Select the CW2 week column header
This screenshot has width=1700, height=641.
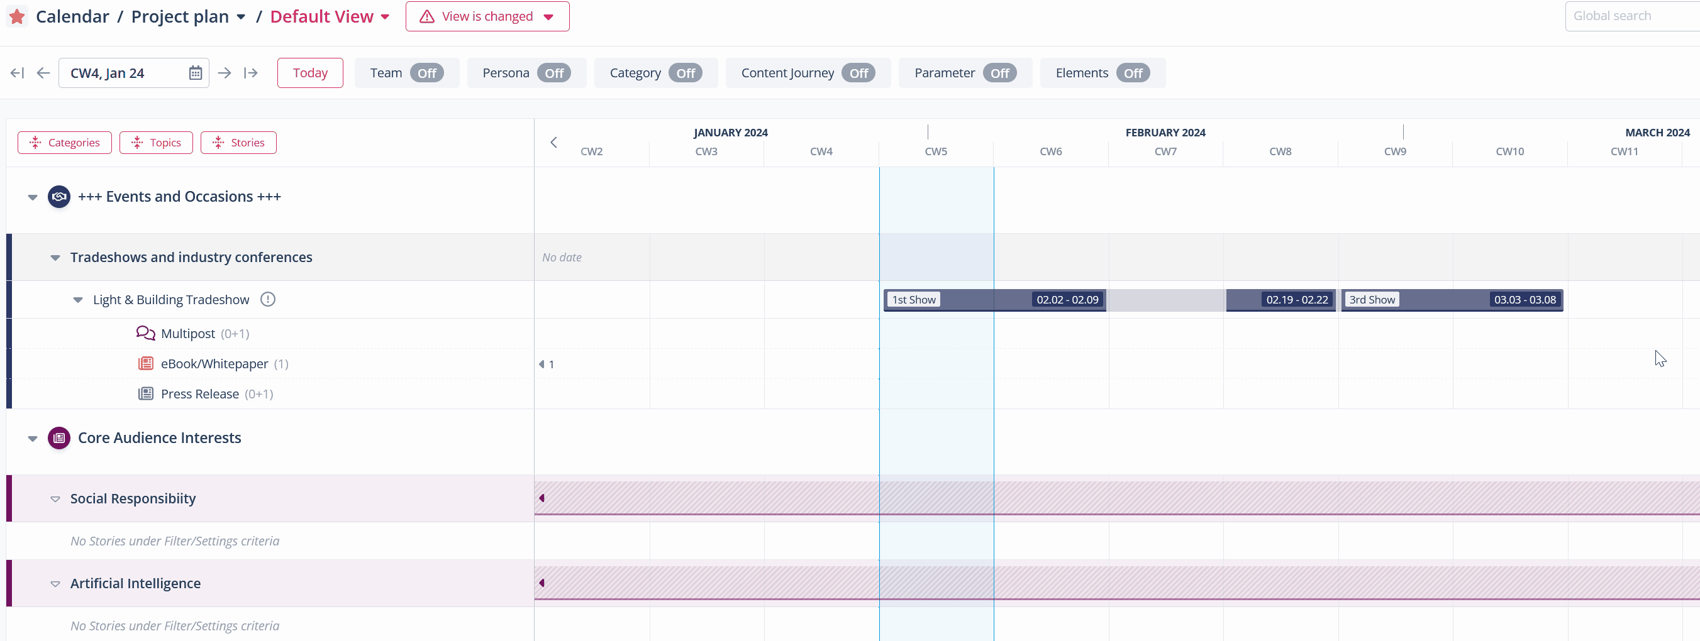tap(591, 151)
